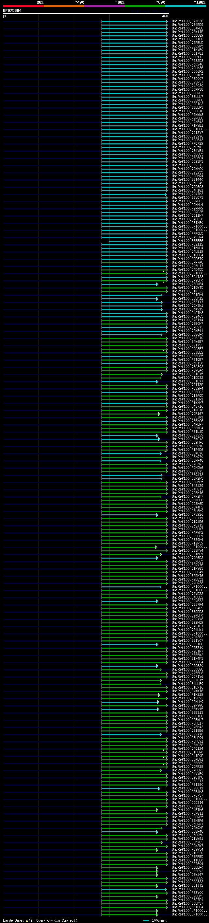This screenshot has width=209, height=923.
Task: Click the UniRef100_B8LNU2 hit name
Action: [187, 93]
